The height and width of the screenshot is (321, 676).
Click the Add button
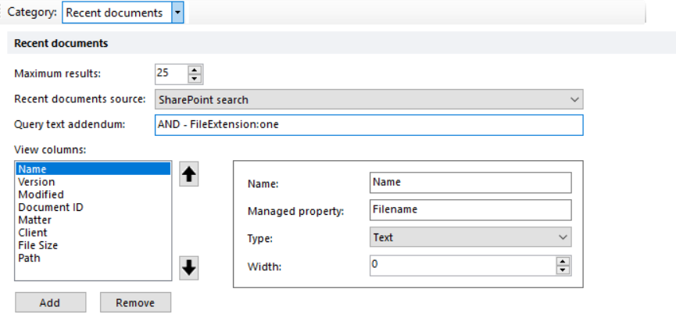pos(51,302)
